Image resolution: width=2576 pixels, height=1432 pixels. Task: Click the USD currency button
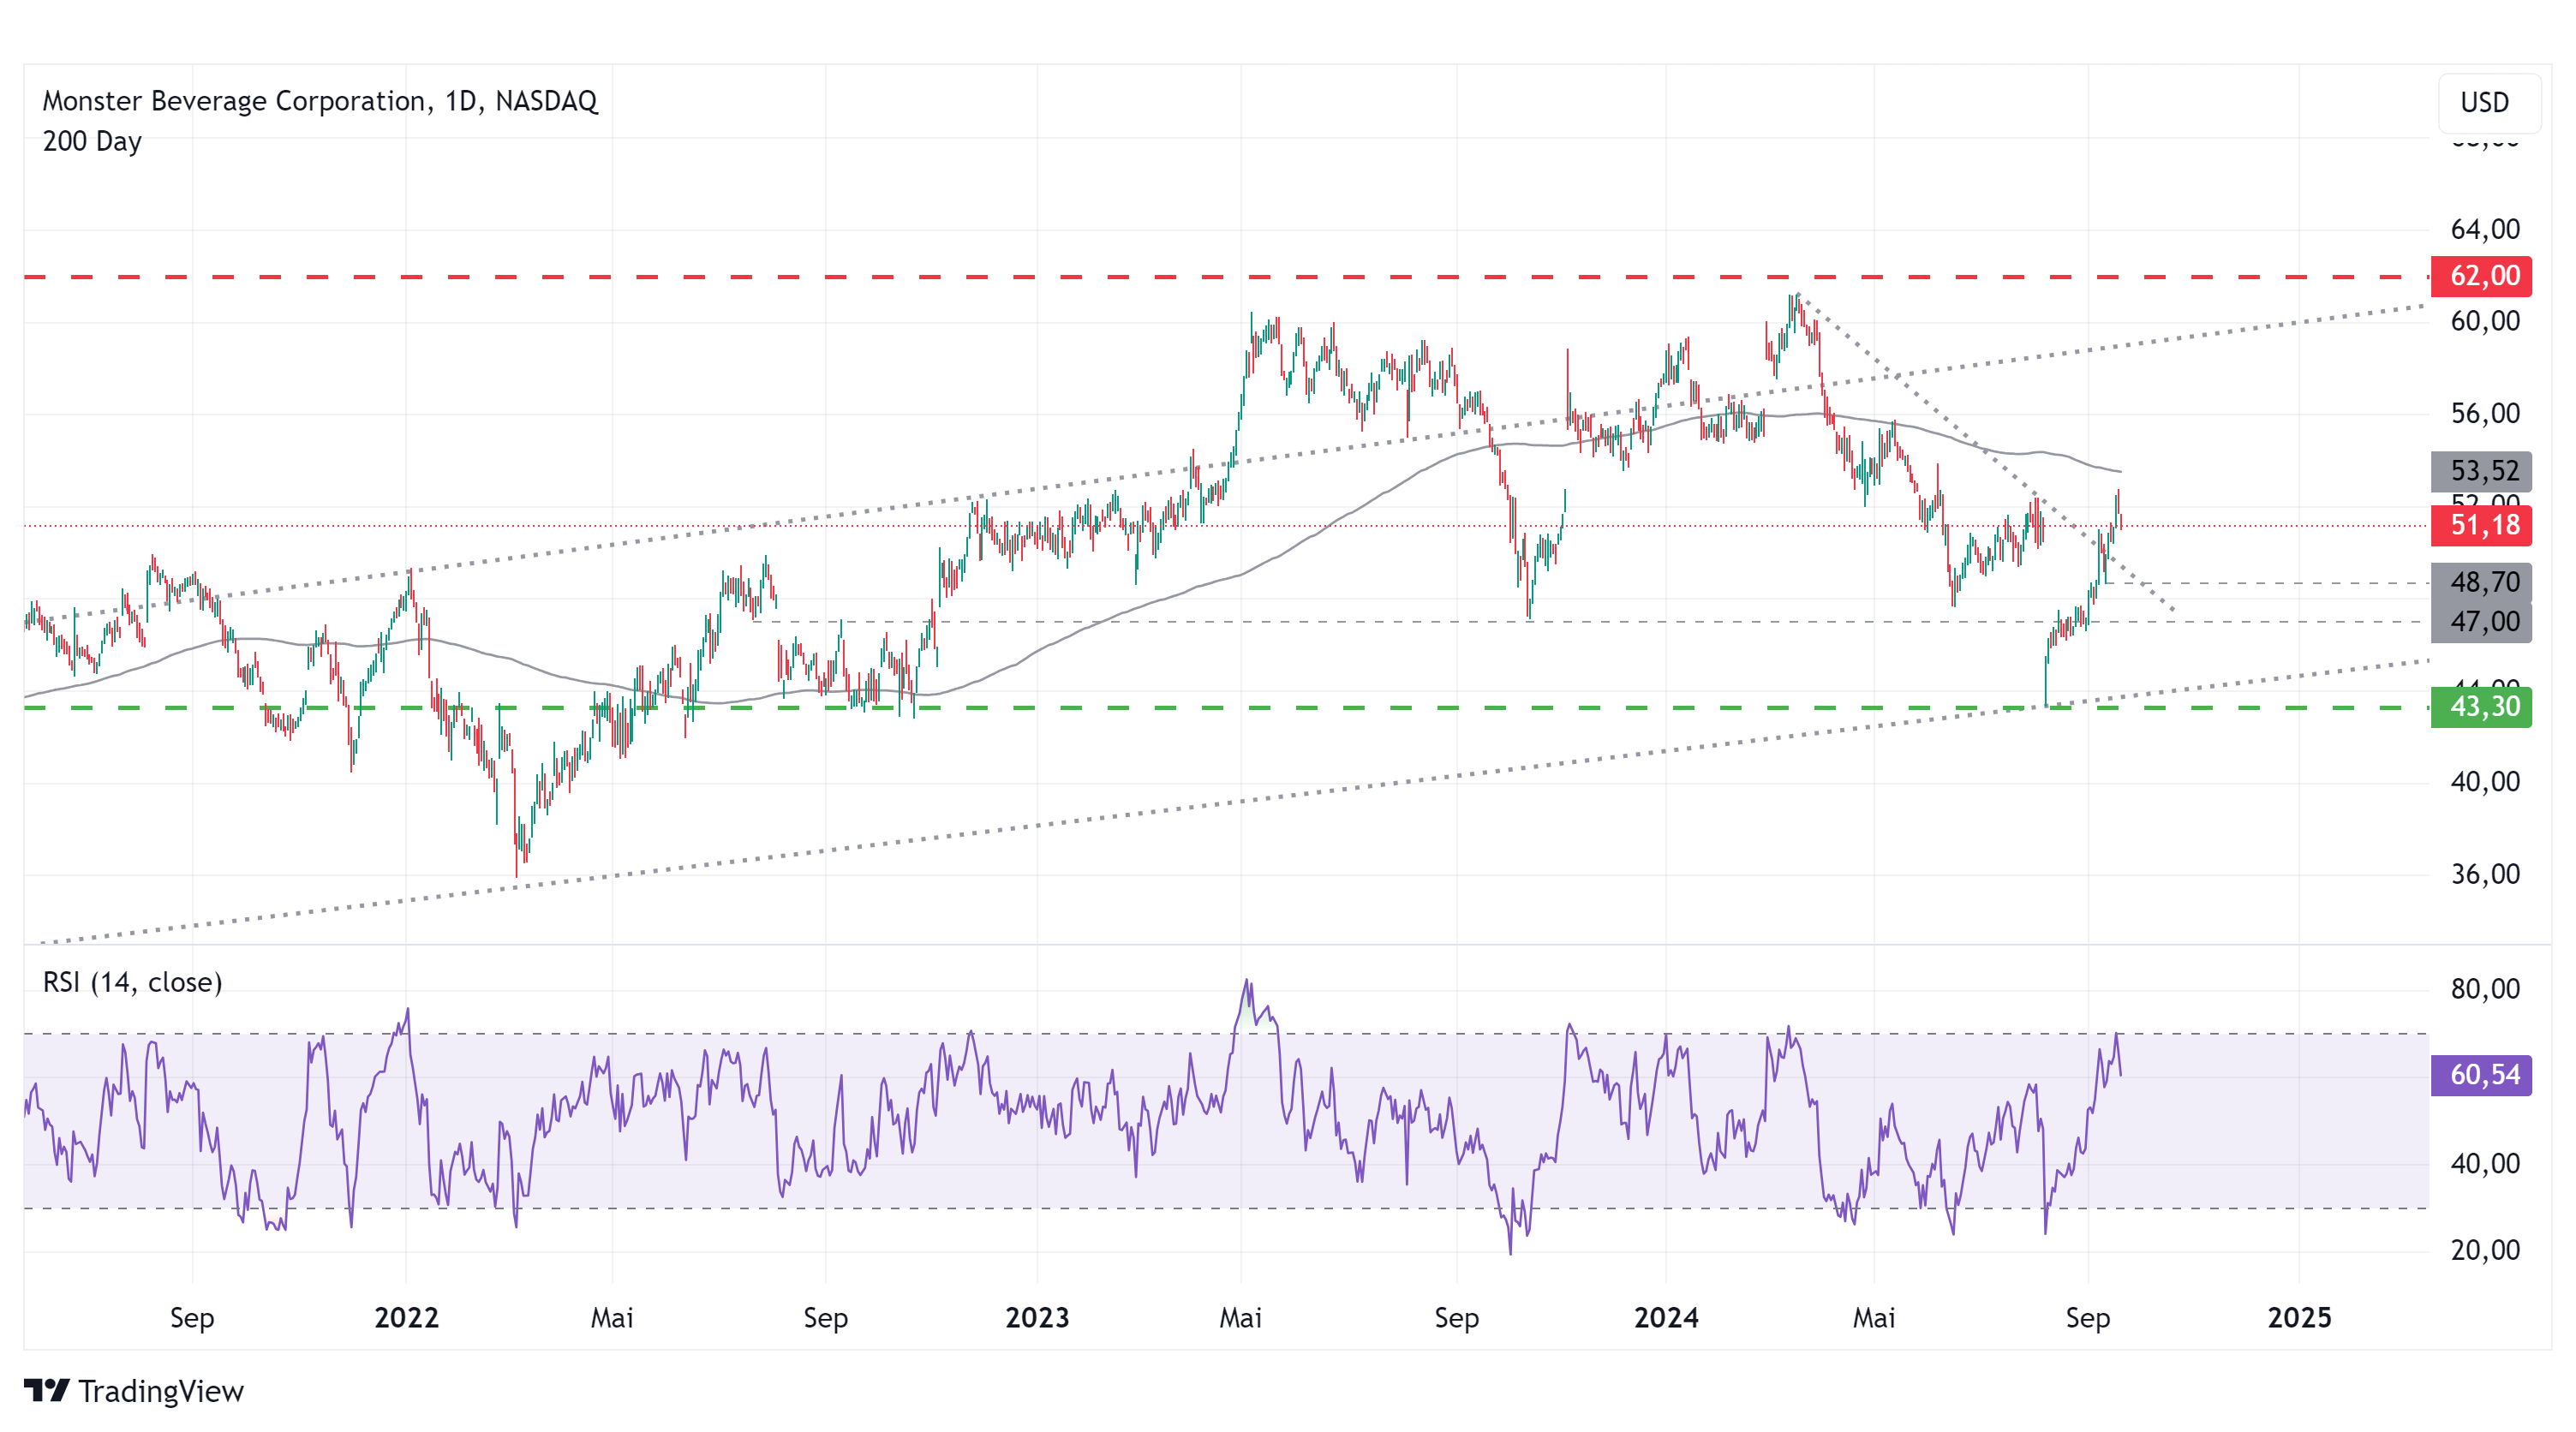(2488, 103)
